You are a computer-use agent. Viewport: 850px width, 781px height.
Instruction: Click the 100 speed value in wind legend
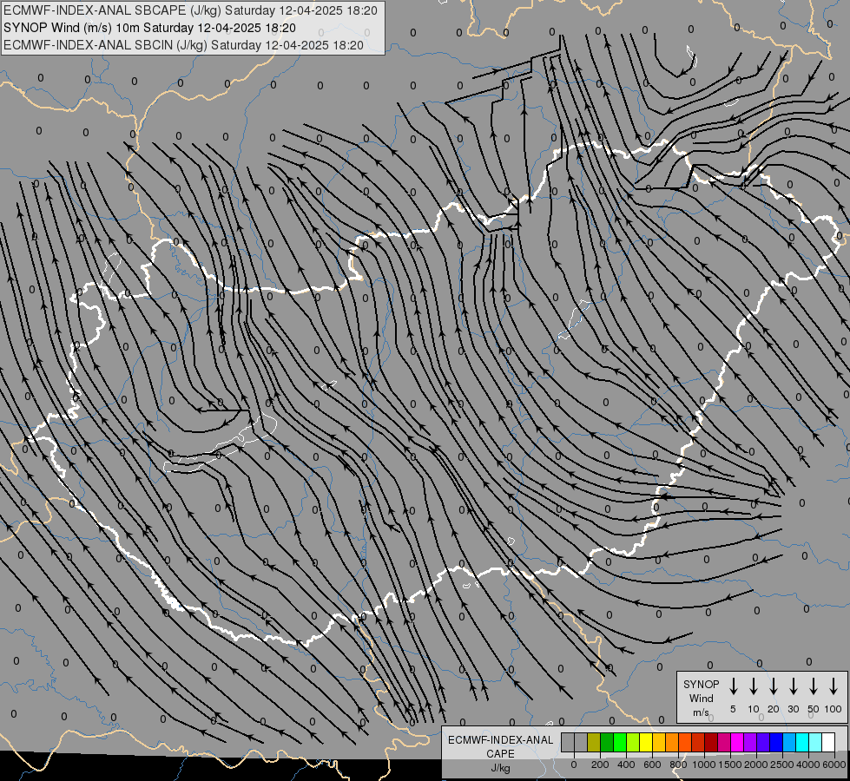(x=834, y=709)
